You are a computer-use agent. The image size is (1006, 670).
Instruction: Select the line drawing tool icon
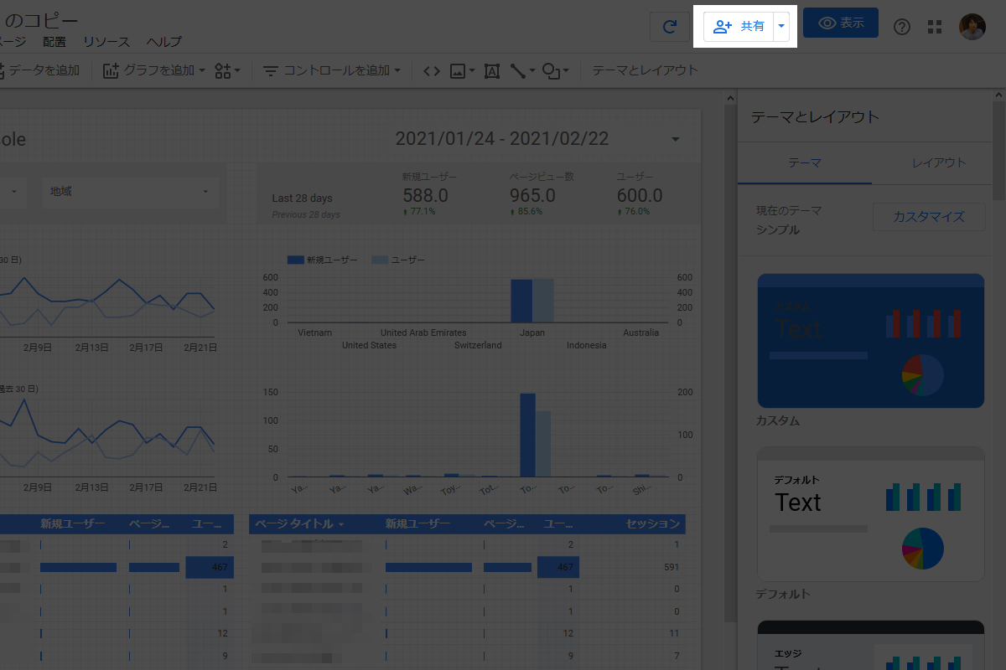(518, 71)
